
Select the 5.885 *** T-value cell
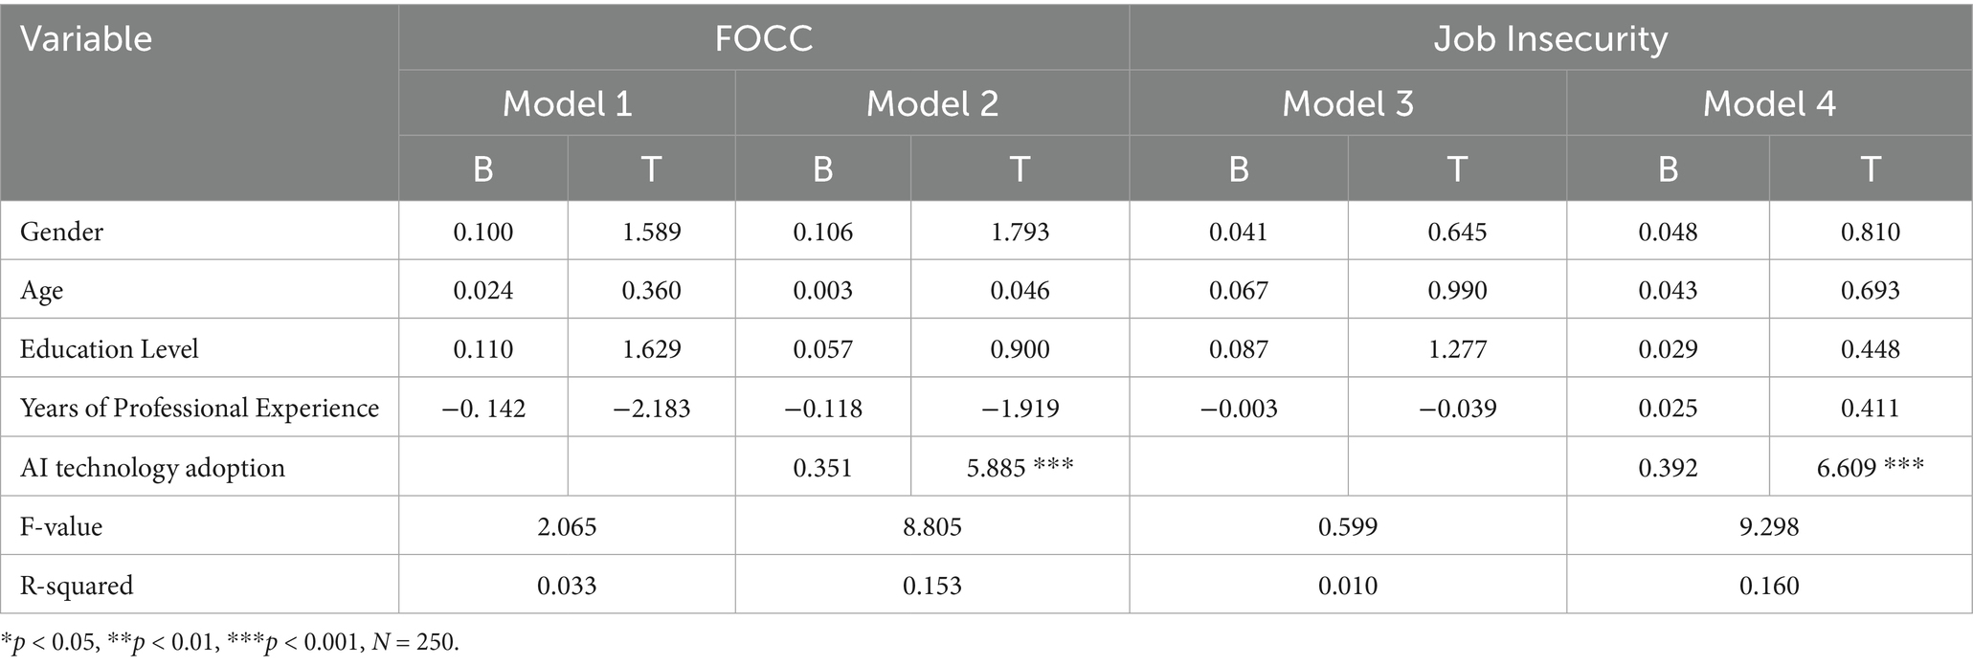1019,468
